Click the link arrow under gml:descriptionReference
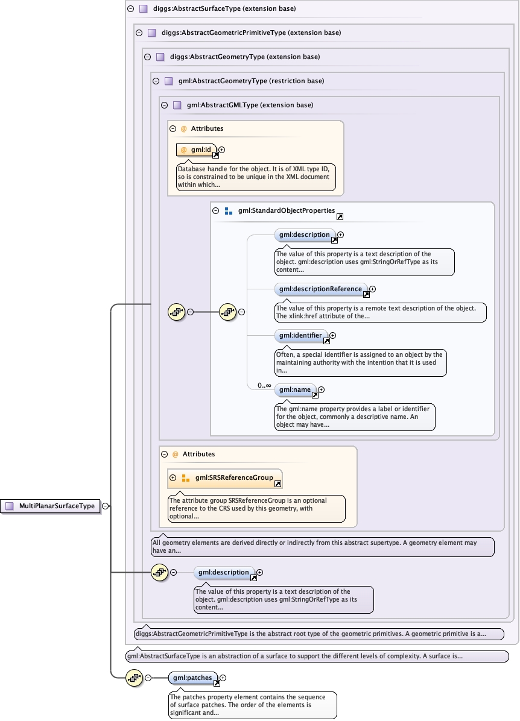520x721 pixels. point(366,295)
